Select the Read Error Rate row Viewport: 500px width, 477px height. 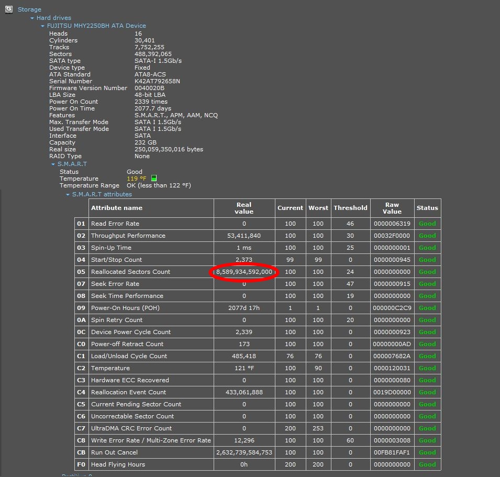point(258,224)
